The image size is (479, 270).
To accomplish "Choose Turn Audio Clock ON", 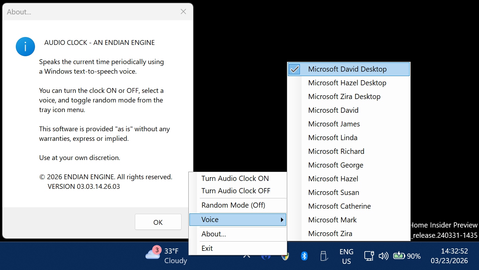I will pos(238,179).
